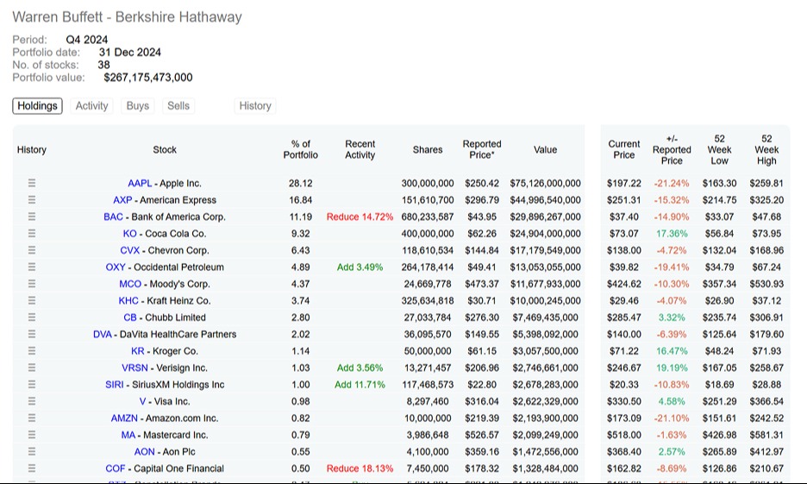Click the 'Shares' column header
The height and width of the screenshot is (484, 807).
pos(428,150)
